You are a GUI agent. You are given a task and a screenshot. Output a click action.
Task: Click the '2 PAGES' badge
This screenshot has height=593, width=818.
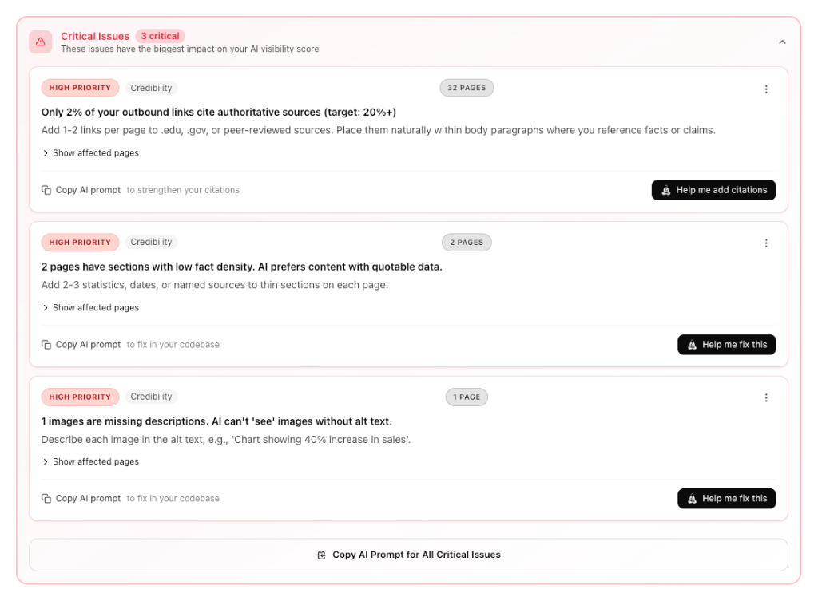pos(467,243)
